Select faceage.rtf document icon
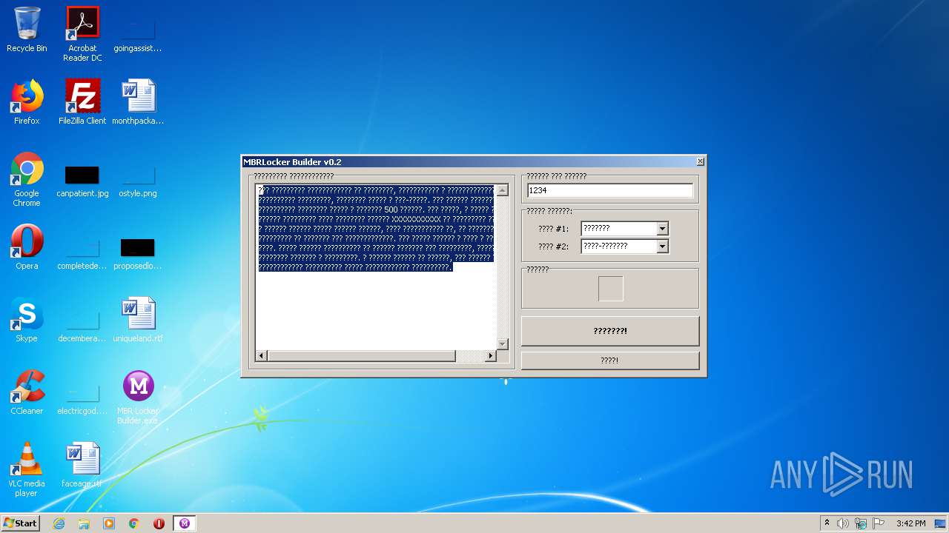Screen dimensions: 949x533 tap(82, 465)
